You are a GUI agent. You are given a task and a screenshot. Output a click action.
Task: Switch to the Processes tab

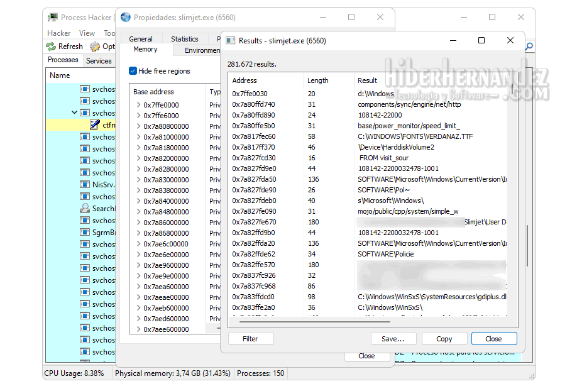tap(63, 60)
